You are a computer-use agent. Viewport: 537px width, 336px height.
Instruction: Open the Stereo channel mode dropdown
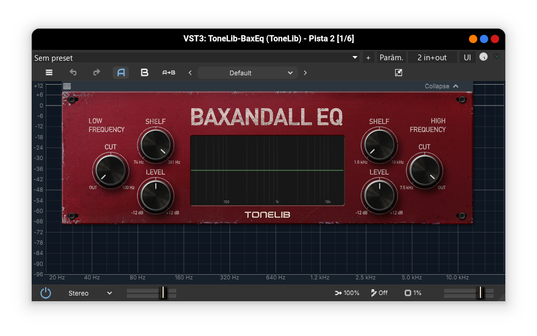pos(90,293)
